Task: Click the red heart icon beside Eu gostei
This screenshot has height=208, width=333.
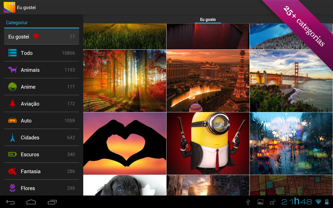Action: point(36,36)
